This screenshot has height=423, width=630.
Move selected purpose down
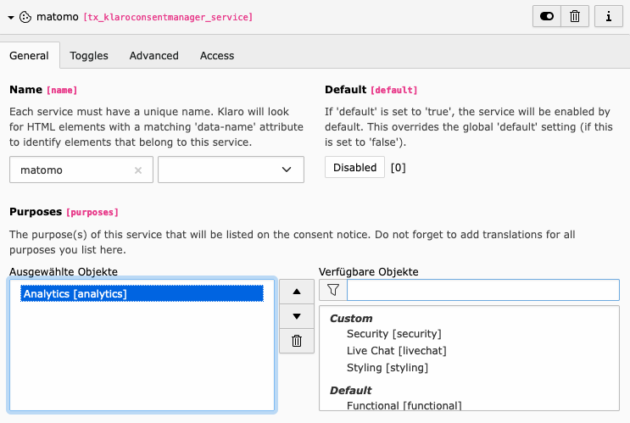[297, 316]
